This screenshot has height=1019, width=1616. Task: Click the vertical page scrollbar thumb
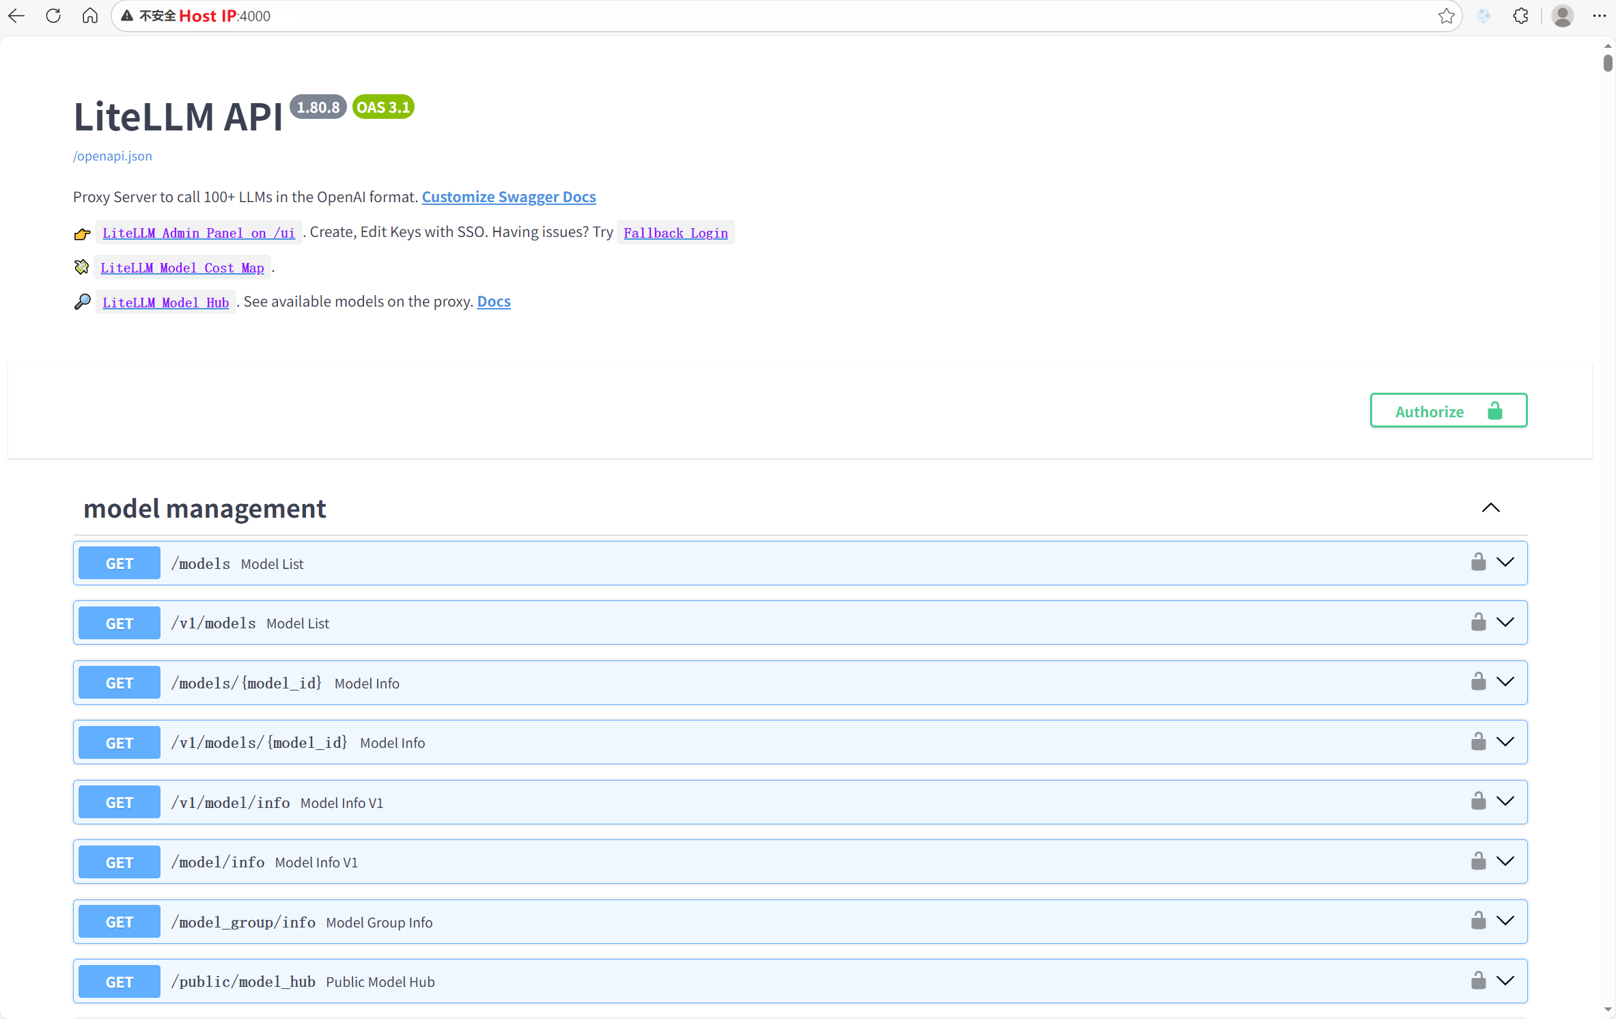coord(1608,63)
